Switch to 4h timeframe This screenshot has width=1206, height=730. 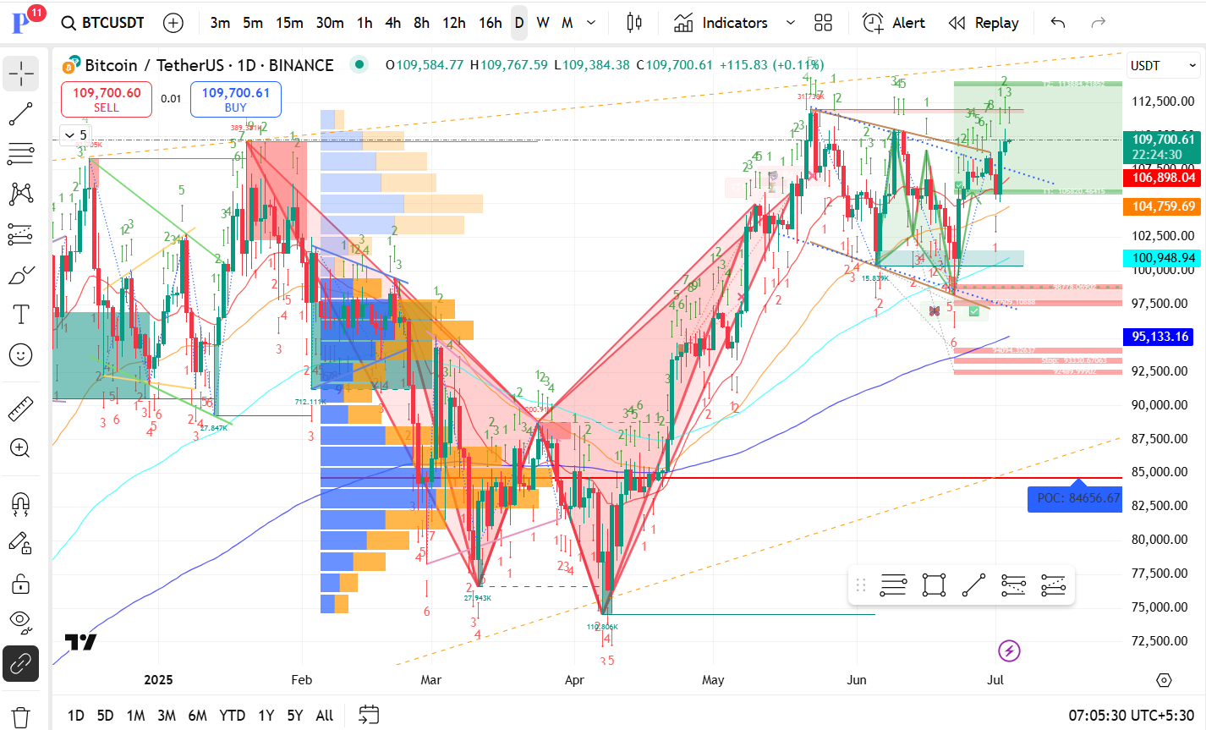393,23
